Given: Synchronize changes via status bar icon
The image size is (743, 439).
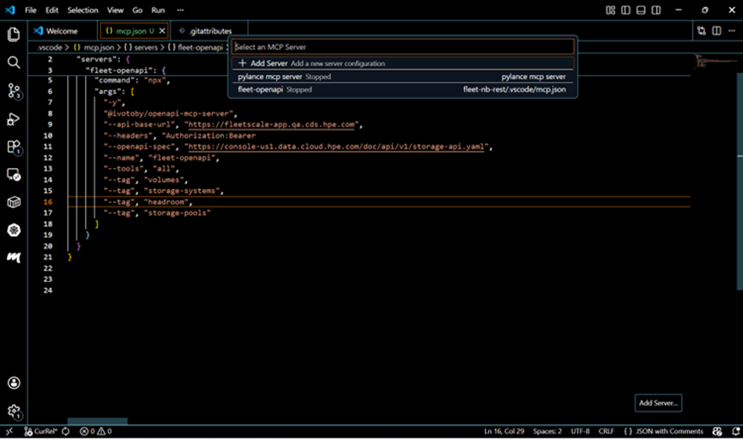Looking at the screenshot, I should (66, 431).
